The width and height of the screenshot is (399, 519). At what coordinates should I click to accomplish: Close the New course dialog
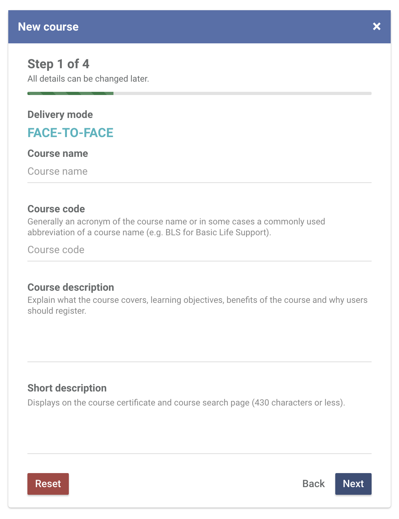[x=377, y=26]
